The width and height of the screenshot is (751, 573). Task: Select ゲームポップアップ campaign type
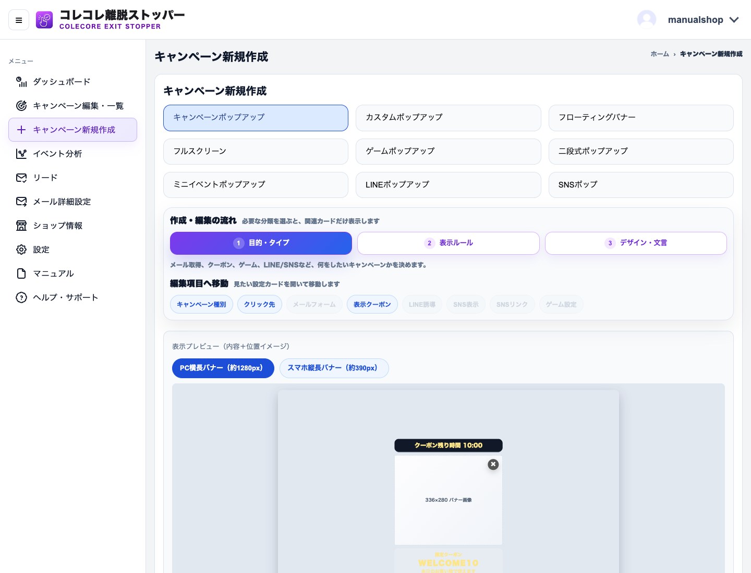pyautogui.click(x=449, y=152)
